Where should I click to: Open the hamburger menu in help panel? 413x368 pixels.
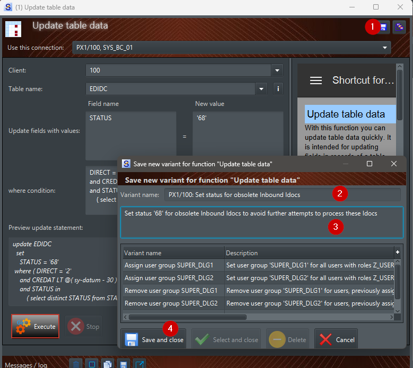[316, 80]
